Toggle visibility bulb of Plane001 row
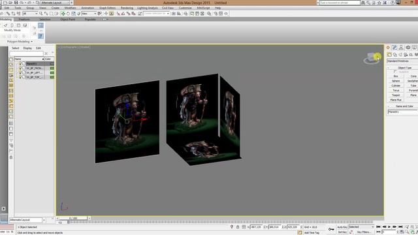 pyautogui.click(x=20, y=64)
